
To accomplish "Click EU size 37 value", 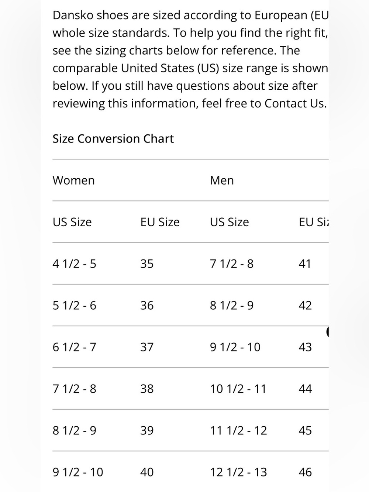I will (147, 347).
